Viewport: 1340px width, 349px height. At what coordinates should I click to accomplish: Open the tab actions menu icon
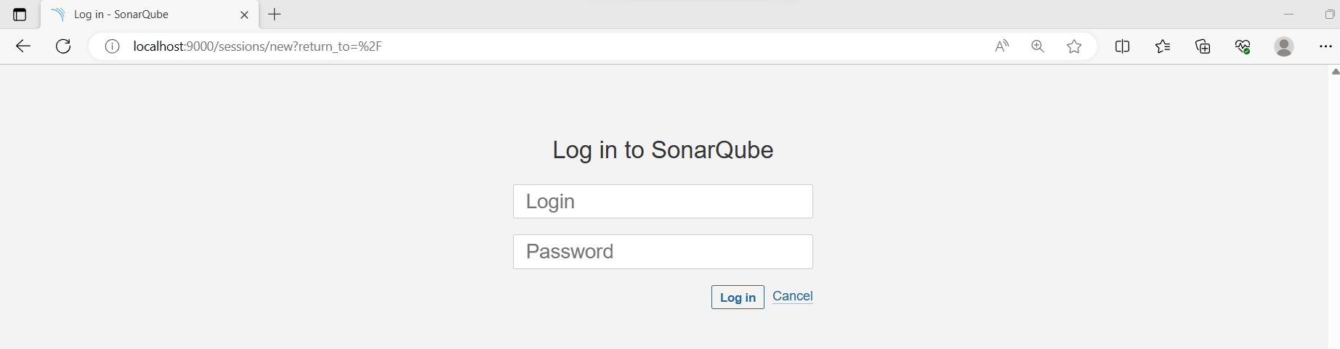[x=20, y=15]
